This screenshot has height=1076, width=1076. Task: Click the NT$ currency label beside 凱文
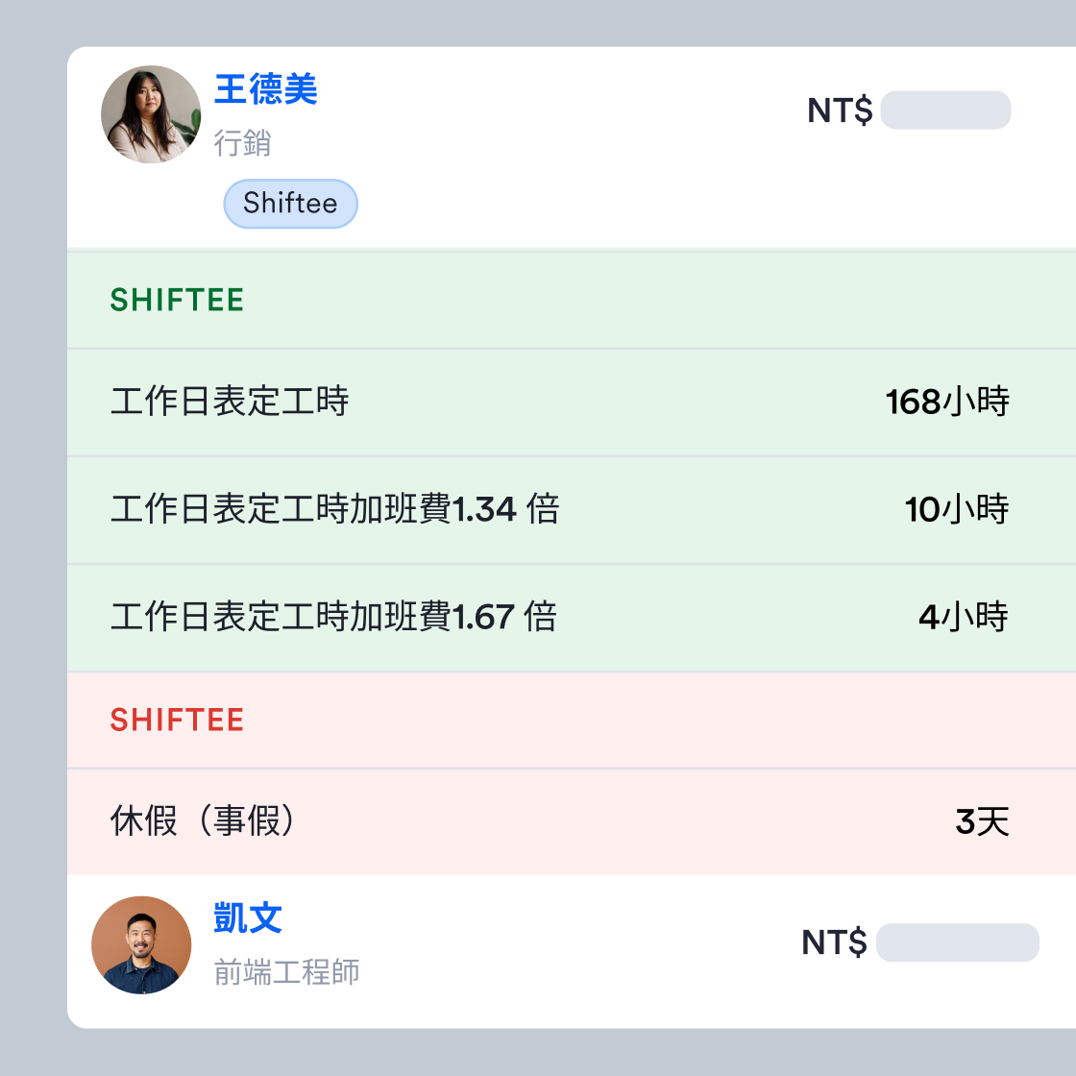click(835, 942)
